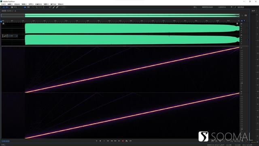Viewport: 259px width, 146px height.
Task: Click Rewind button in transport
Action: [112, 141]
